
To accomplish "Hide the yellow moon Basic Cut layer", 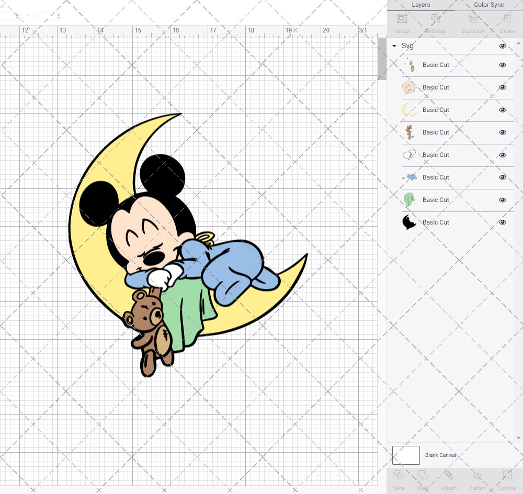I will tap(502, 110).
